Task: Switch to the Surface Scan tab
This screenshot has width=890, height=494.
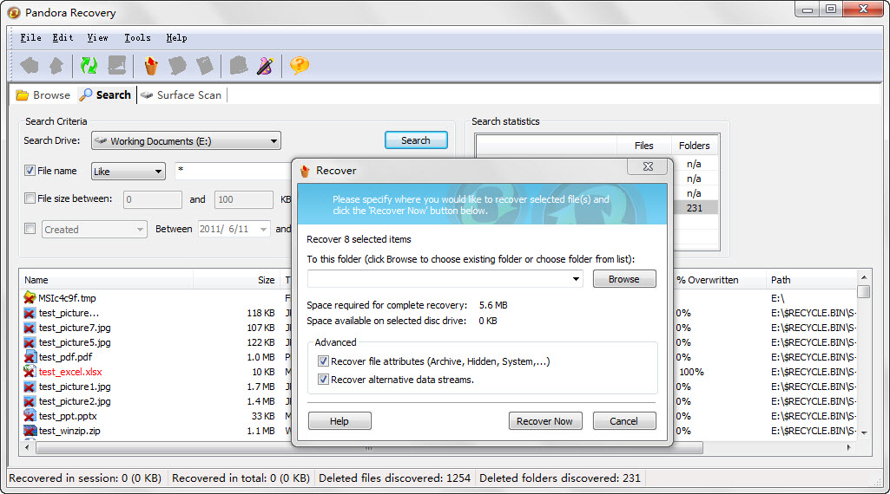Action: point(181,95)
